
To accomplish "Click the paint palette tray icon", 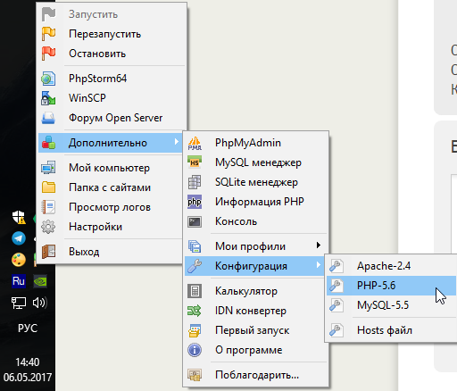I will click(x=19, y=260).
